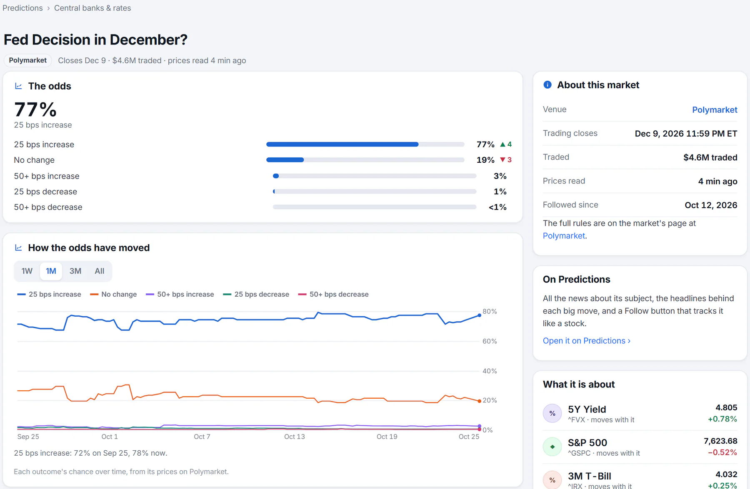Image resolution: width=750 pixels, height=489 pixels.
Task: Click the chart icon beside The odds
Action: [18, 86]
